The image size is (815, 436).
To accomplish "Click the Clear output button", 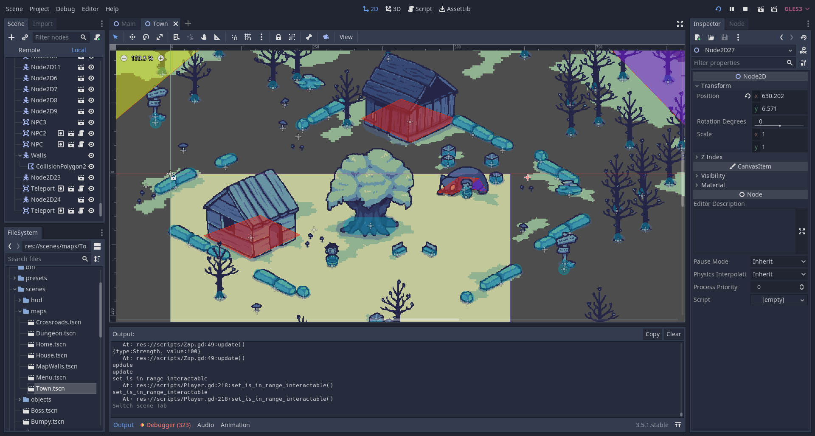I will pos(673,334).
